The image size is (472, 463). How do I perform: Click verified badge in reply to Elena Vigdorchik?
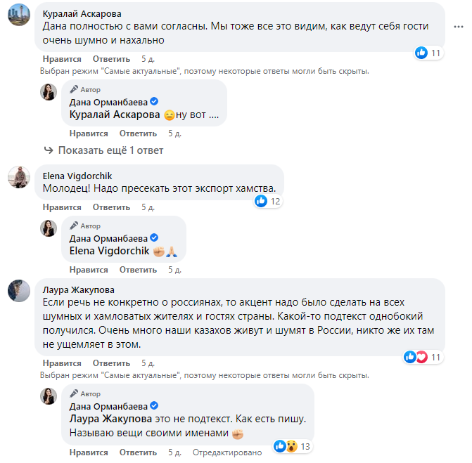tap(154, 238)
